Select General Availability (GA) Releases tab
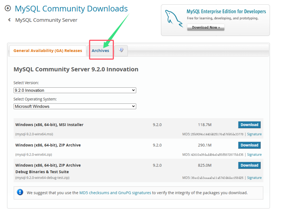The width and height of the screenshot is (283, 217). [48, 51]
